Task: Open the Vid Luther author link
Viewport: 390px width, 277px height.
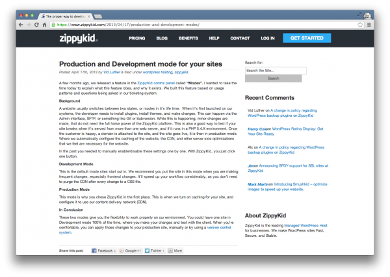Action: click(112, 72)
